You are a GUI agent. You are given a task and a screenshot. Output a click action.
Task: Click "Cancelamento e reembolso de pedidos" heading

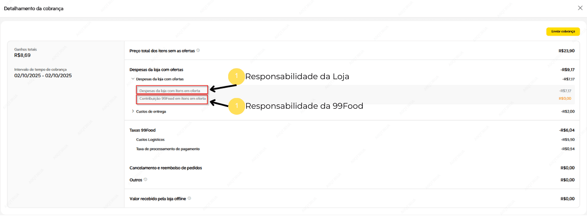[x=165, y=168]
